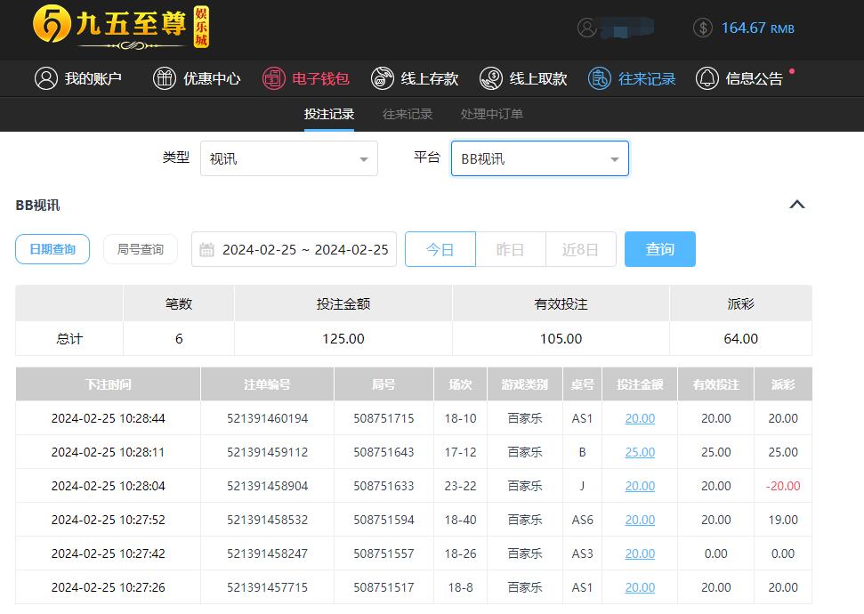Image resolution: width=864 pixels, height=614 pixels.
Task: Open 线上存款 deposit icon
Action: [383, 78]
